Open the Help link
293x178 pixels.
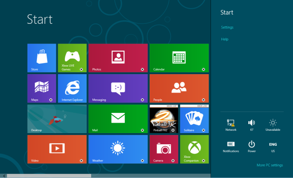[224, 39]
